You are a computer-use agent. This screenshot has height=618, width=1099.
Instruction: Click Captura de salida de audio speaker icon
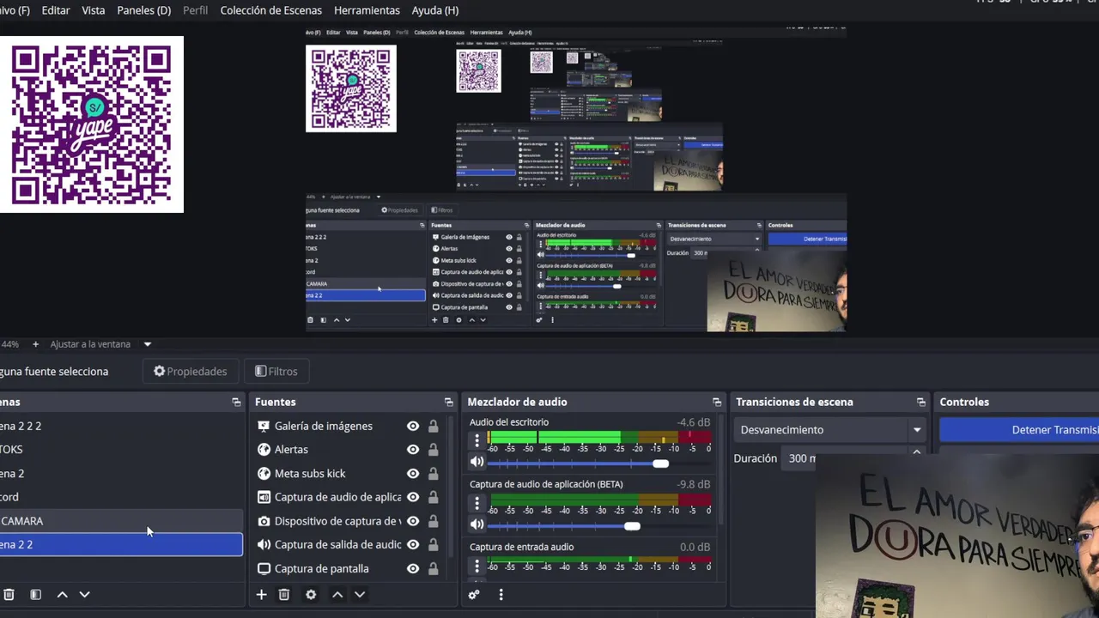(x=264, y=544)
